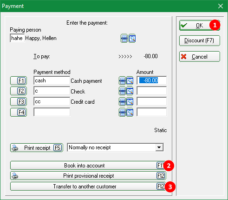228x200 pixels.
Task: Click the Check amount input field
Action: [x=152, y=91]
